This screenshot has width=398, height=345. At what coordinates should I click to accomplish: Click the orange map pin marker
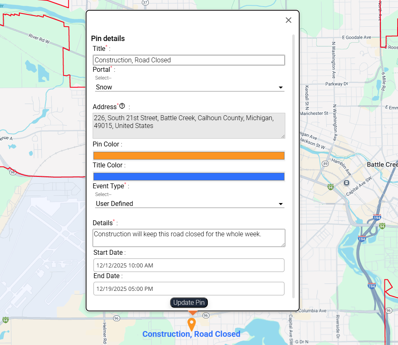pyautogui.click(x=191, y=324)
